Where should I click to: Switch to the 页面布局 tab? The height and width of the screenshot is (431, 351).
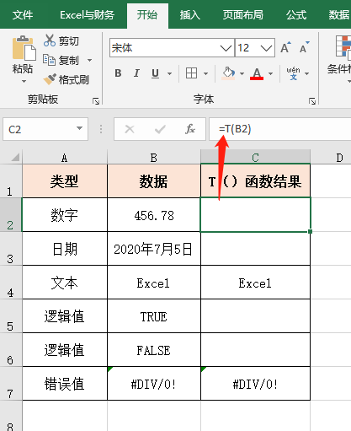tap(243, 15)
